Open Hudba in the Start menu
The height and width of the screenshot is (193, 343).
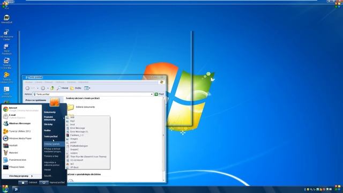47,130
